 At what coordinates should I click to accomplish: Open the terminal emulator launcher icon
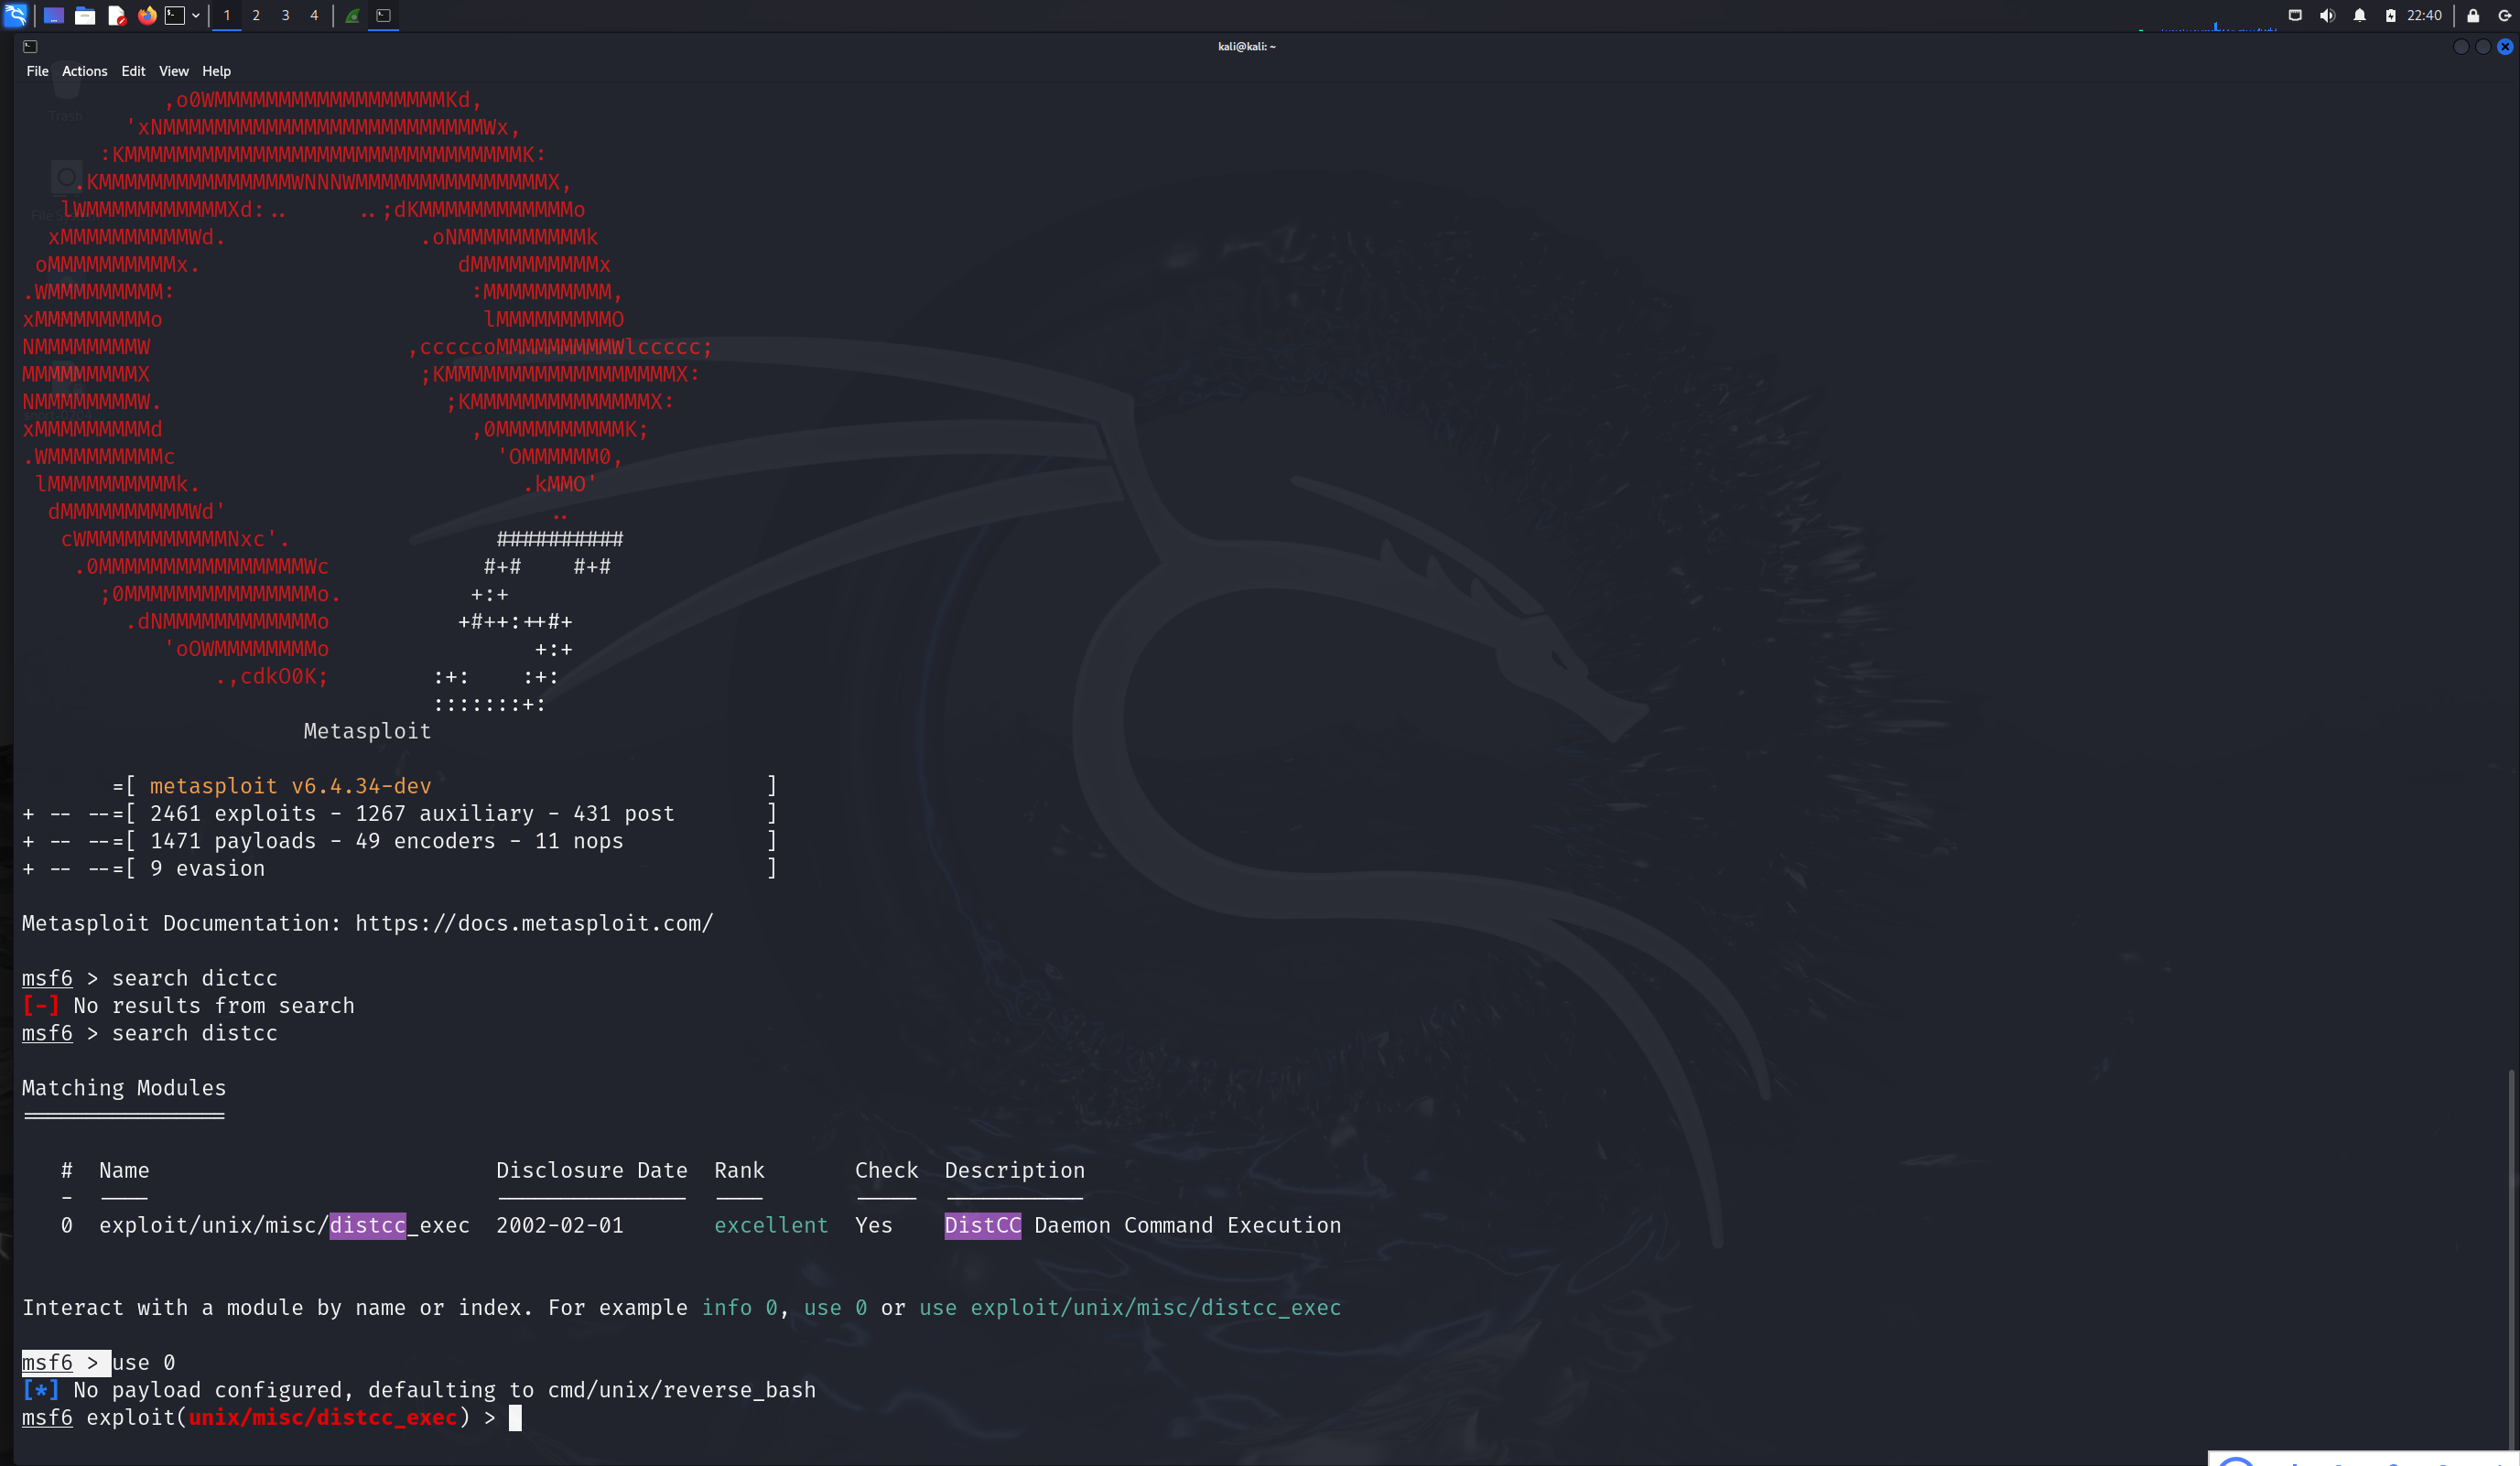click(175, 15)
